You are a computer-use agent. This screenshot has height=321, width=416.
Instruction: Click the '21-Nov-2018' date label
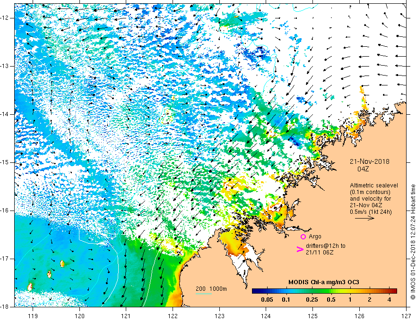[x=369, y=161]
